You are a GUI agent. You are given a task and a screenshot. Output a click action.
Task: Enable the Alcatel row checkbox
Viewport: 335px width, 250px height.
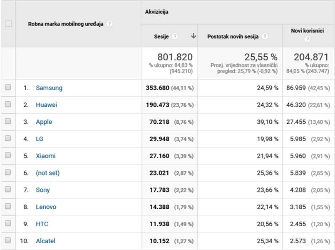(x=8, y=240)
